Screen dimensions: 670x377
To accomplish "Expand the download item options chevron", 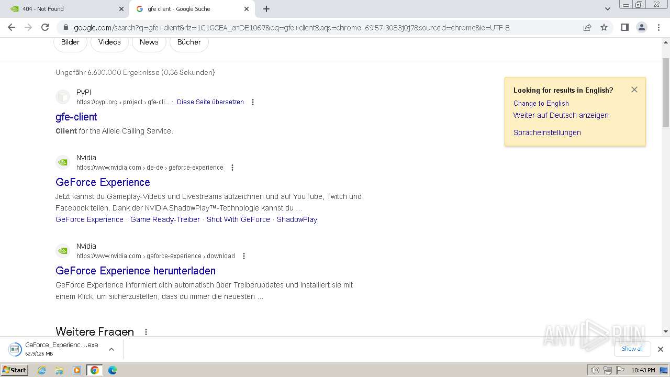I will point(111,349).
